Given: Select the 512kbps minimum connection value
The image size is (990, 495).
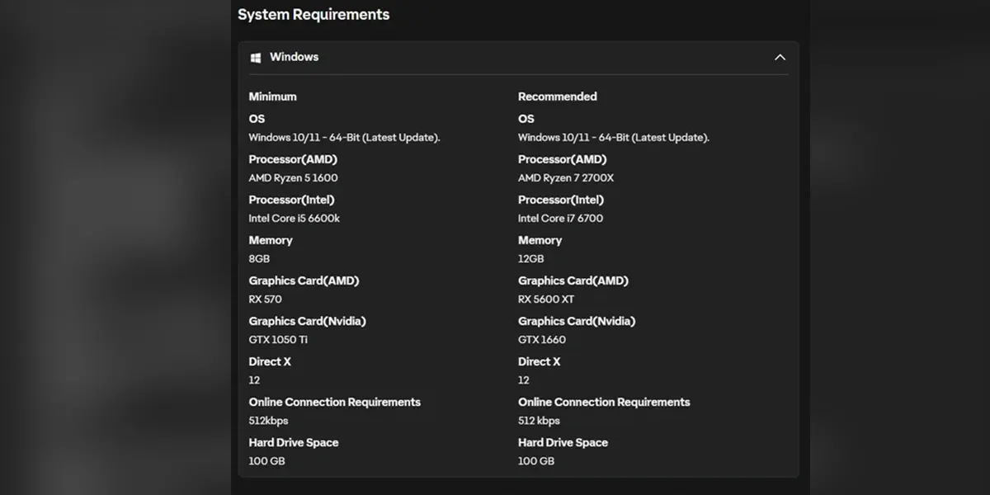Looking at the screenshot, I should pyautogui.click(x=268, y=420).
